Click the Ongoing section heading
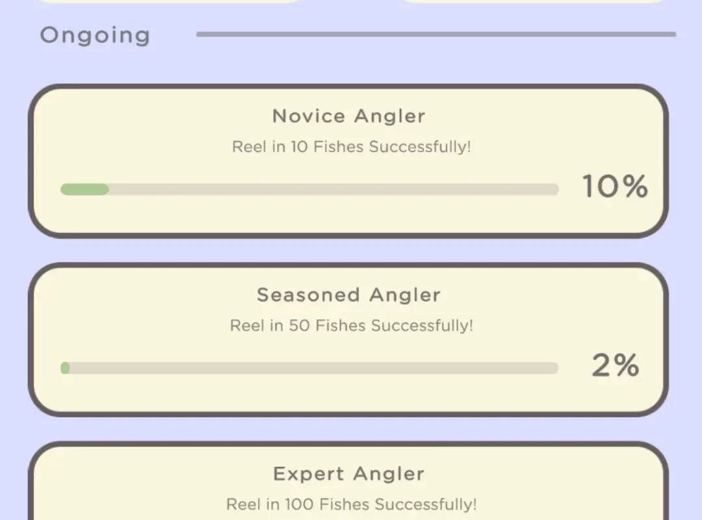 [95, 35]
